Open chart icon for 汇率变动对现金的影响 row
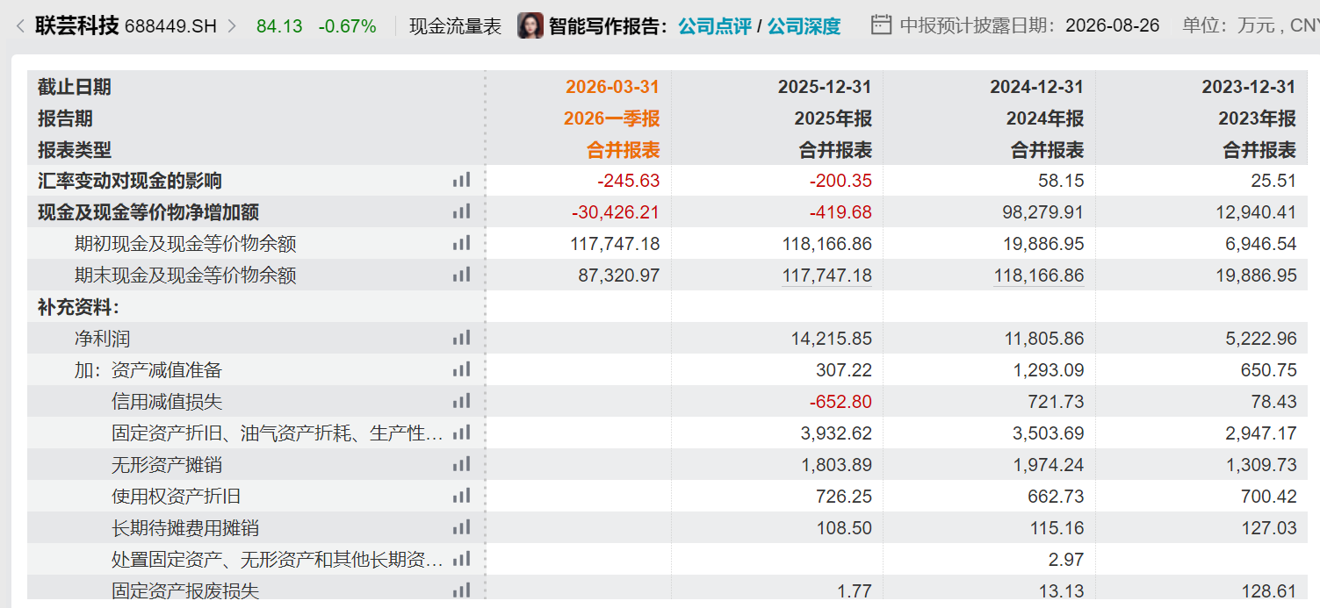This screenshot has height=608, width=1320. pyautogui.click(x=461, y=180)
